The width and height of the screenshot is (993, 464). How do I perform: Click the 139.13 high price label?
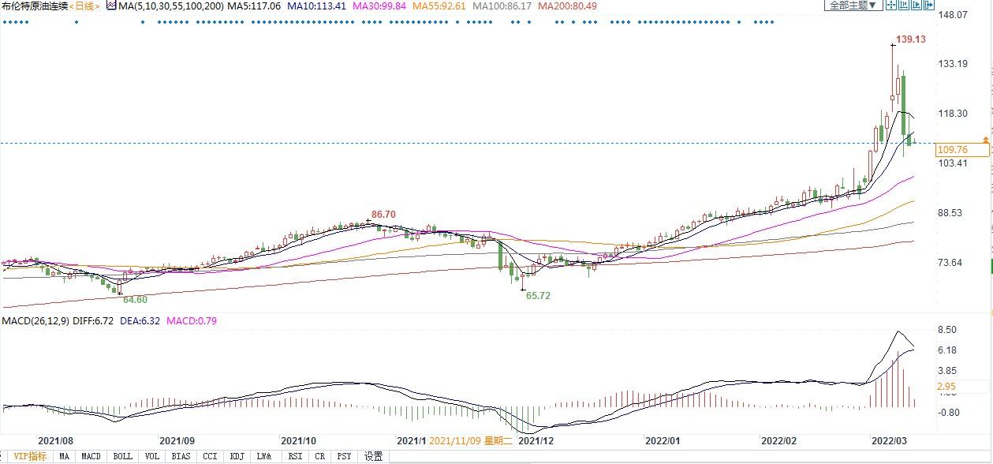[x=910, y=39]
